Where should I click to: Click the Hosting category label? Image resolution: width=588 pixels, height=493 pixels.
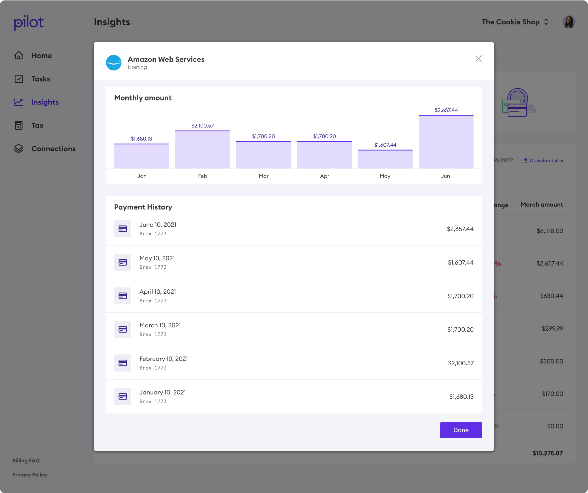point(137,67)
